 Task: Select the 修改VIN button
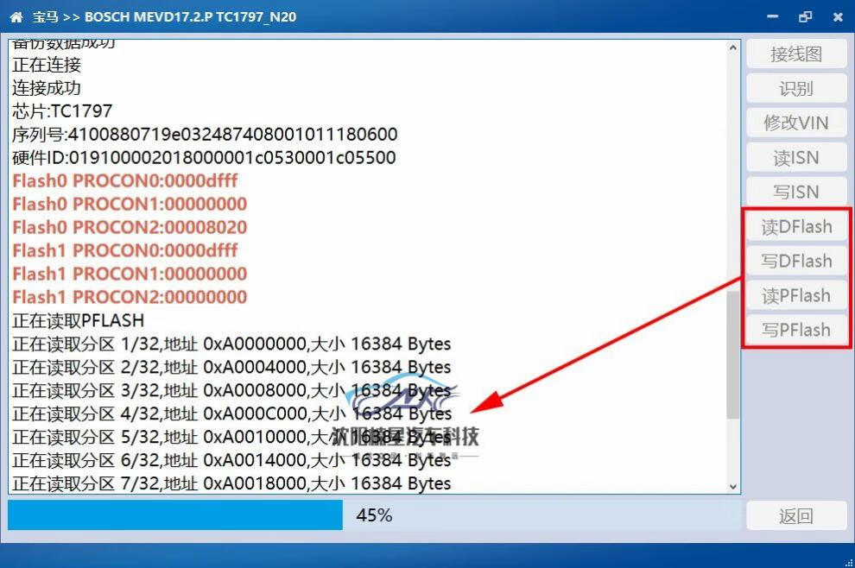click(795, 123)
